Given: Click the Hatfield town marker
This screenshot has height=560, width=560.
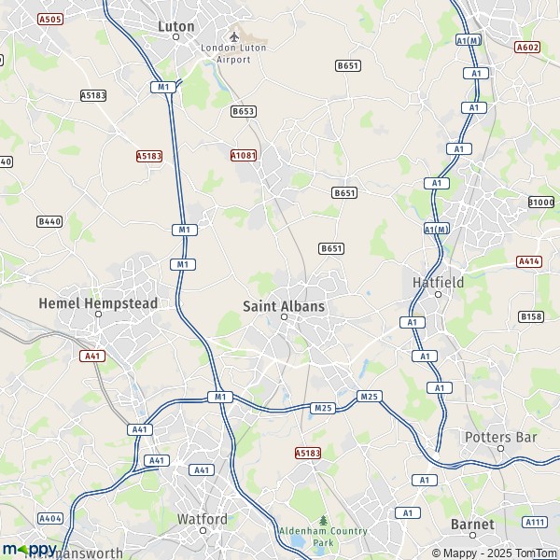Looking at the screenshot, I should (439, 295).
